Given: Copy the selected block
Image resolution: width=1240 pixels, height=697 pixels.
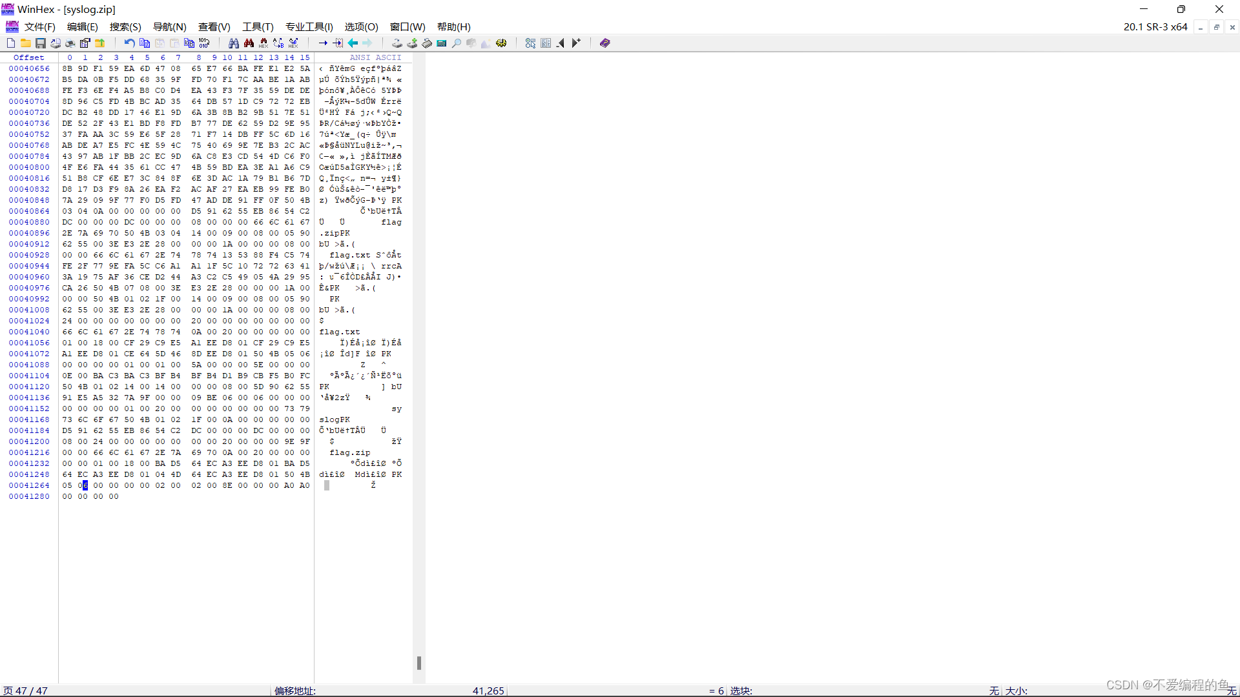Looking at the screenshot, I should pyautogui.click(x=145, y=43).
